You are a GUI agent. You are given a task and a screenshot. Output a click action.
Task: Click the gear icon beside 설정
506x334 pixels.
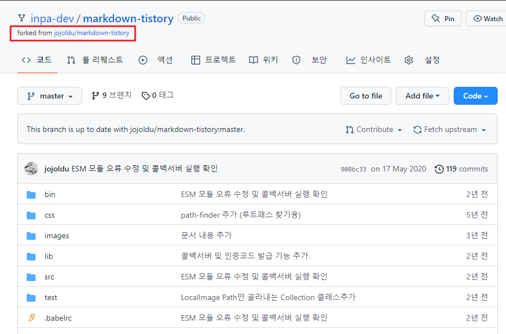pyautogui.click(x=409, y=60)
